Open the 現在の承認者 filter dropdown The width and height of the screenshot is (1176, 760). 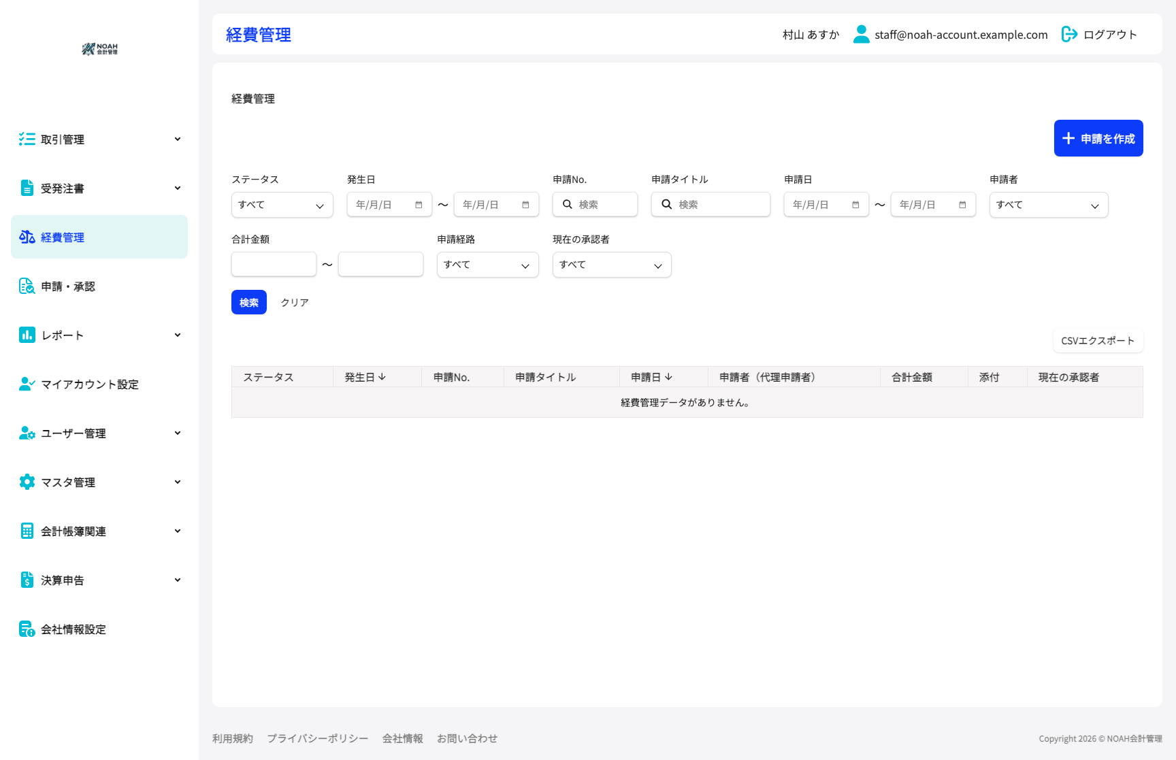coord(612,265)
